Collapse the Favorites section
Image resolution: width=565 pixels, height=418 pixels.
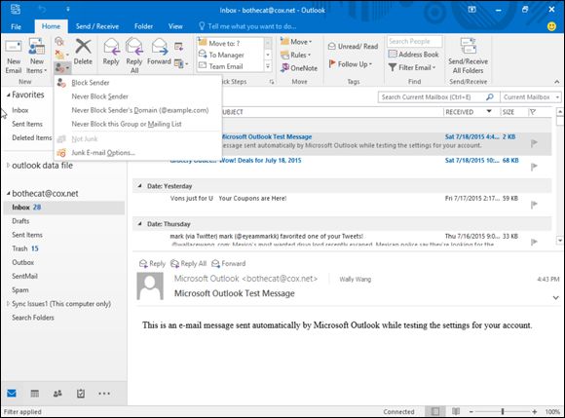coord(8,95)
